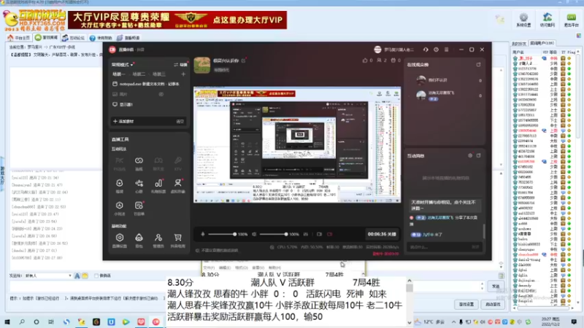Click the send button in chat platform

496,286
